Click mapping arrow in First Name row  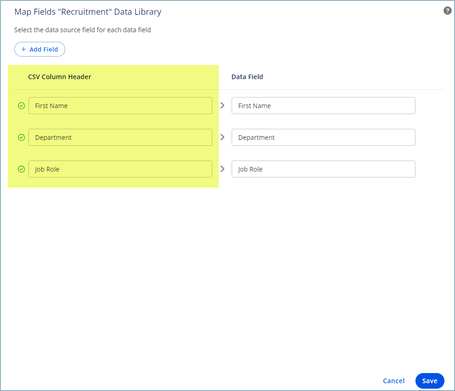(222, 105)
